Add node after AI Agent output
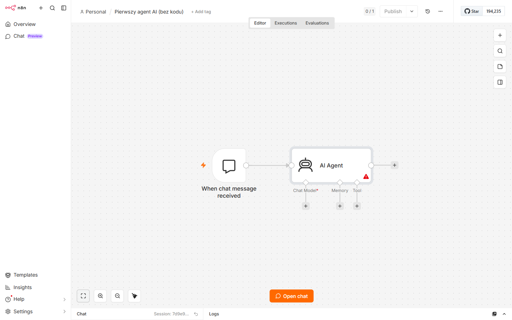Screen dimensions: 512x320 [x=395, y=165]
